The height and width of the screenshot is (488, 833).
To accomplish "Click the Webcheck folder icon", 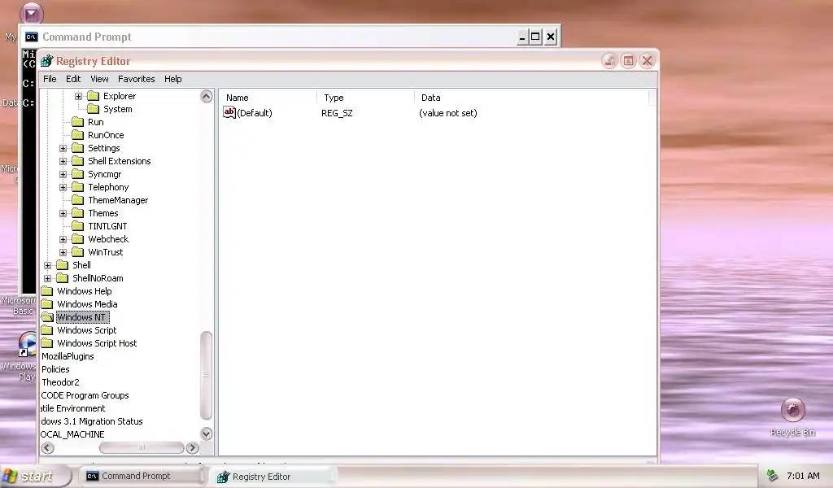I will (78, 239).
